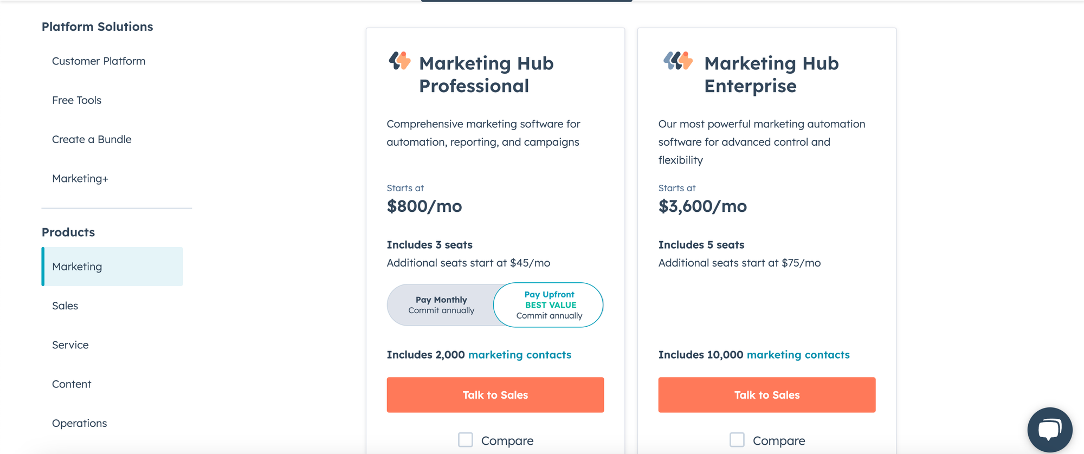Image resolution: width=1084 pixels, height=454 pixels.
Task: Check Compare under Marketing Hub Enterprise
Action: click(737, 440)
